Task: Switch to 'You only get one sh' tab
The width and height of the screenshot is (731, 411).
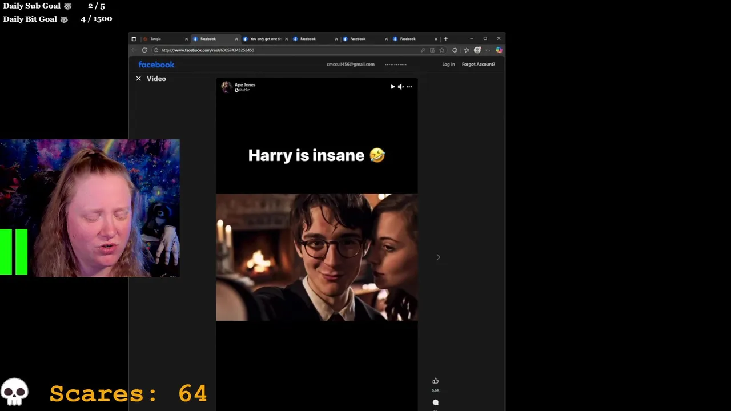Action: tap(265, 39)
